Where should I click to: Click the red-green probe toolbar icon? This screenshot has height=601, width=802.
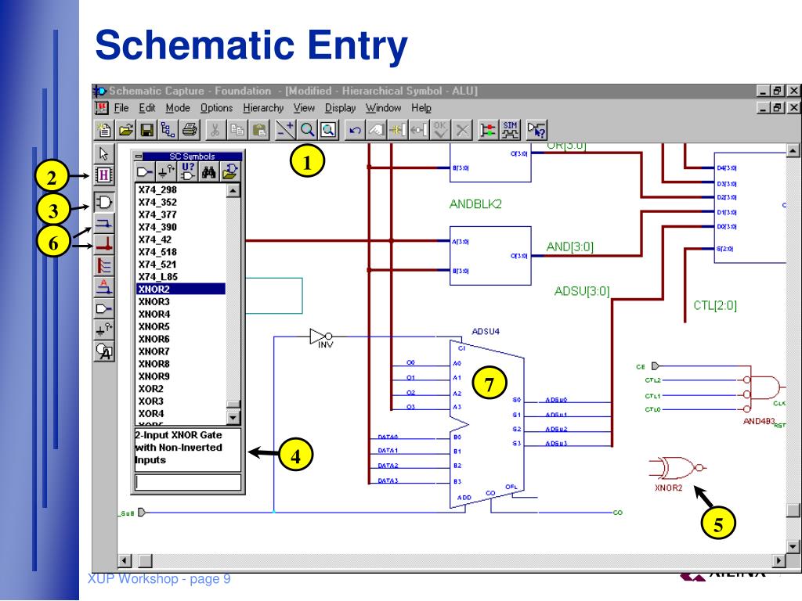coord(488,131)
